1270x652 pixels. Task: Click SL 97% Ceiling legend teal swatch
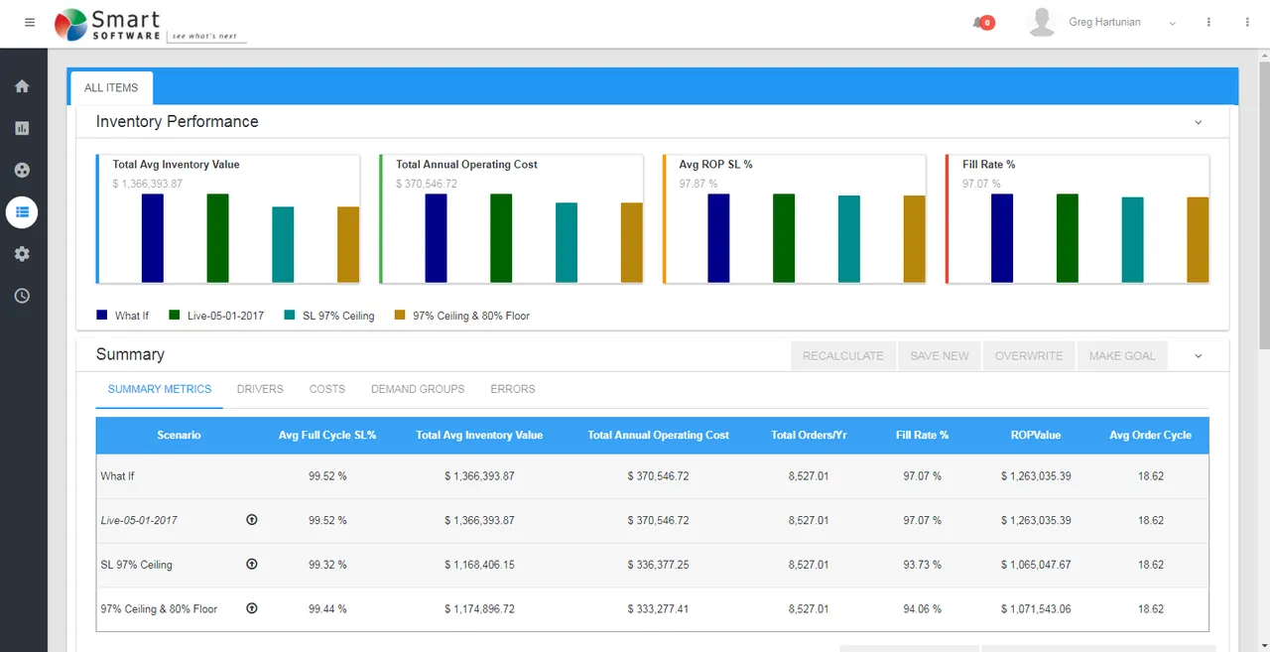[x=290, y=315]
